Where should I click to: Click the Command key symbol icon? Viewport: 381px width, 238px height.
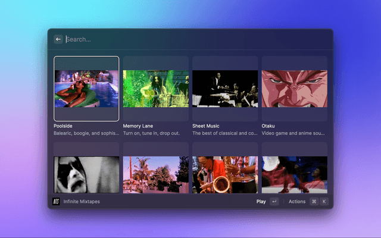point(314,202)
